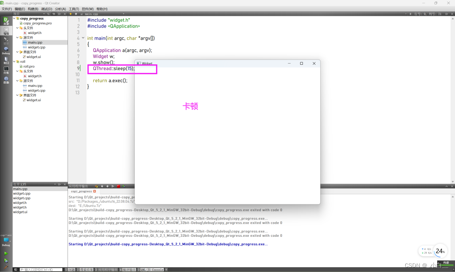Minimize the application output pane
The width and height of the screenshot is (455, 272).
(x=447, y=186)
